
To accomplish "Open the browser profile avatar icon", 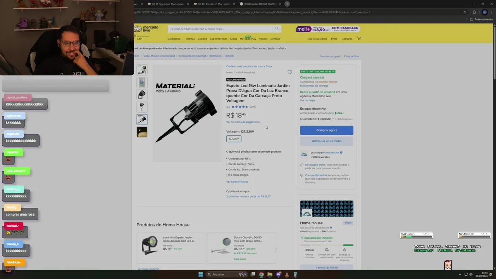I will 484,12.
